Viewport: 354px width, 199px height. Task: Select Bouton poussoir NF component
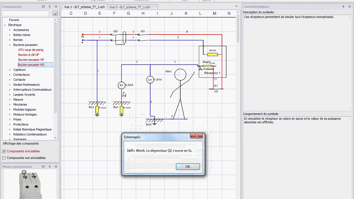tap(31, 60)
